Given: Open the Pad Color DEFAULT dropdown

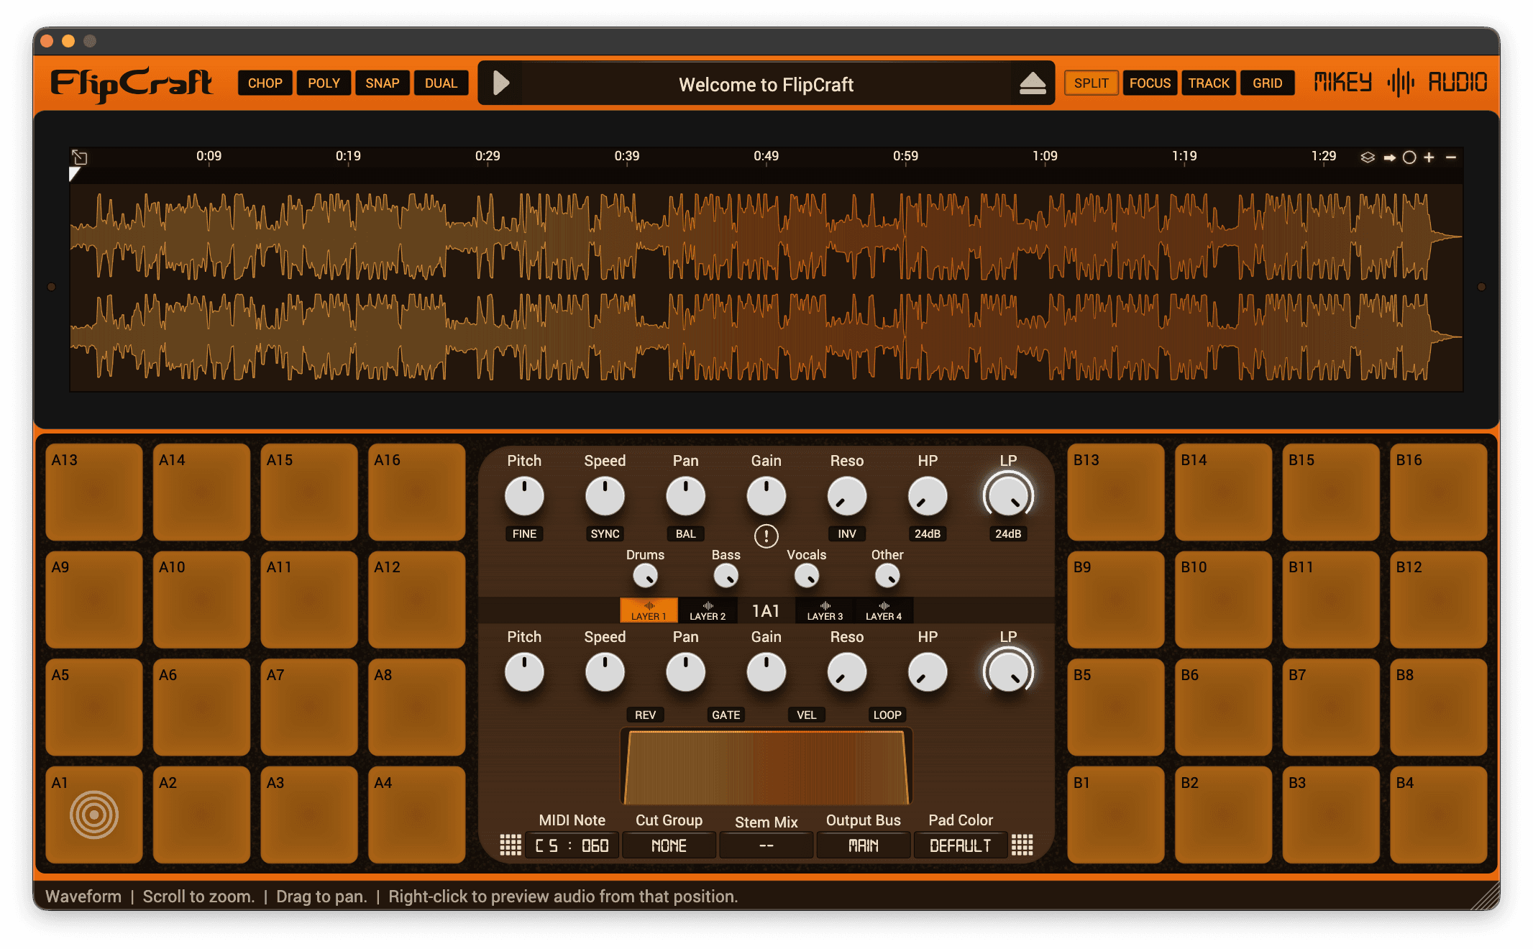Looking at the screenshot, I should pos(960,845).
